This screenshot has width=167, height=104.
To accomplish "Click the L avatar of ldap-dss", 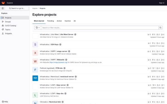I will (35, 95).
